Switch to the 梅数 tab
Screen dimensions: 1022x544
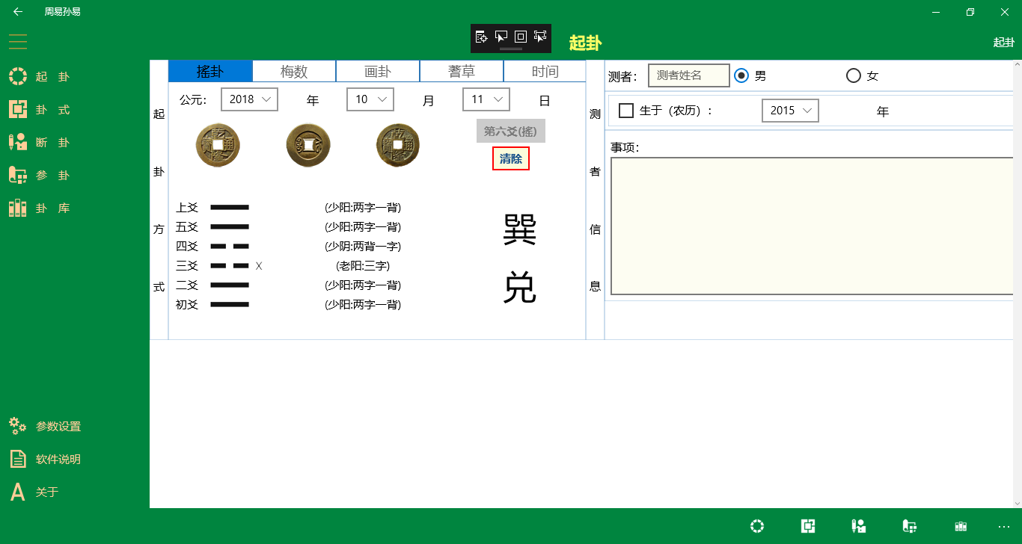point(294,71)
